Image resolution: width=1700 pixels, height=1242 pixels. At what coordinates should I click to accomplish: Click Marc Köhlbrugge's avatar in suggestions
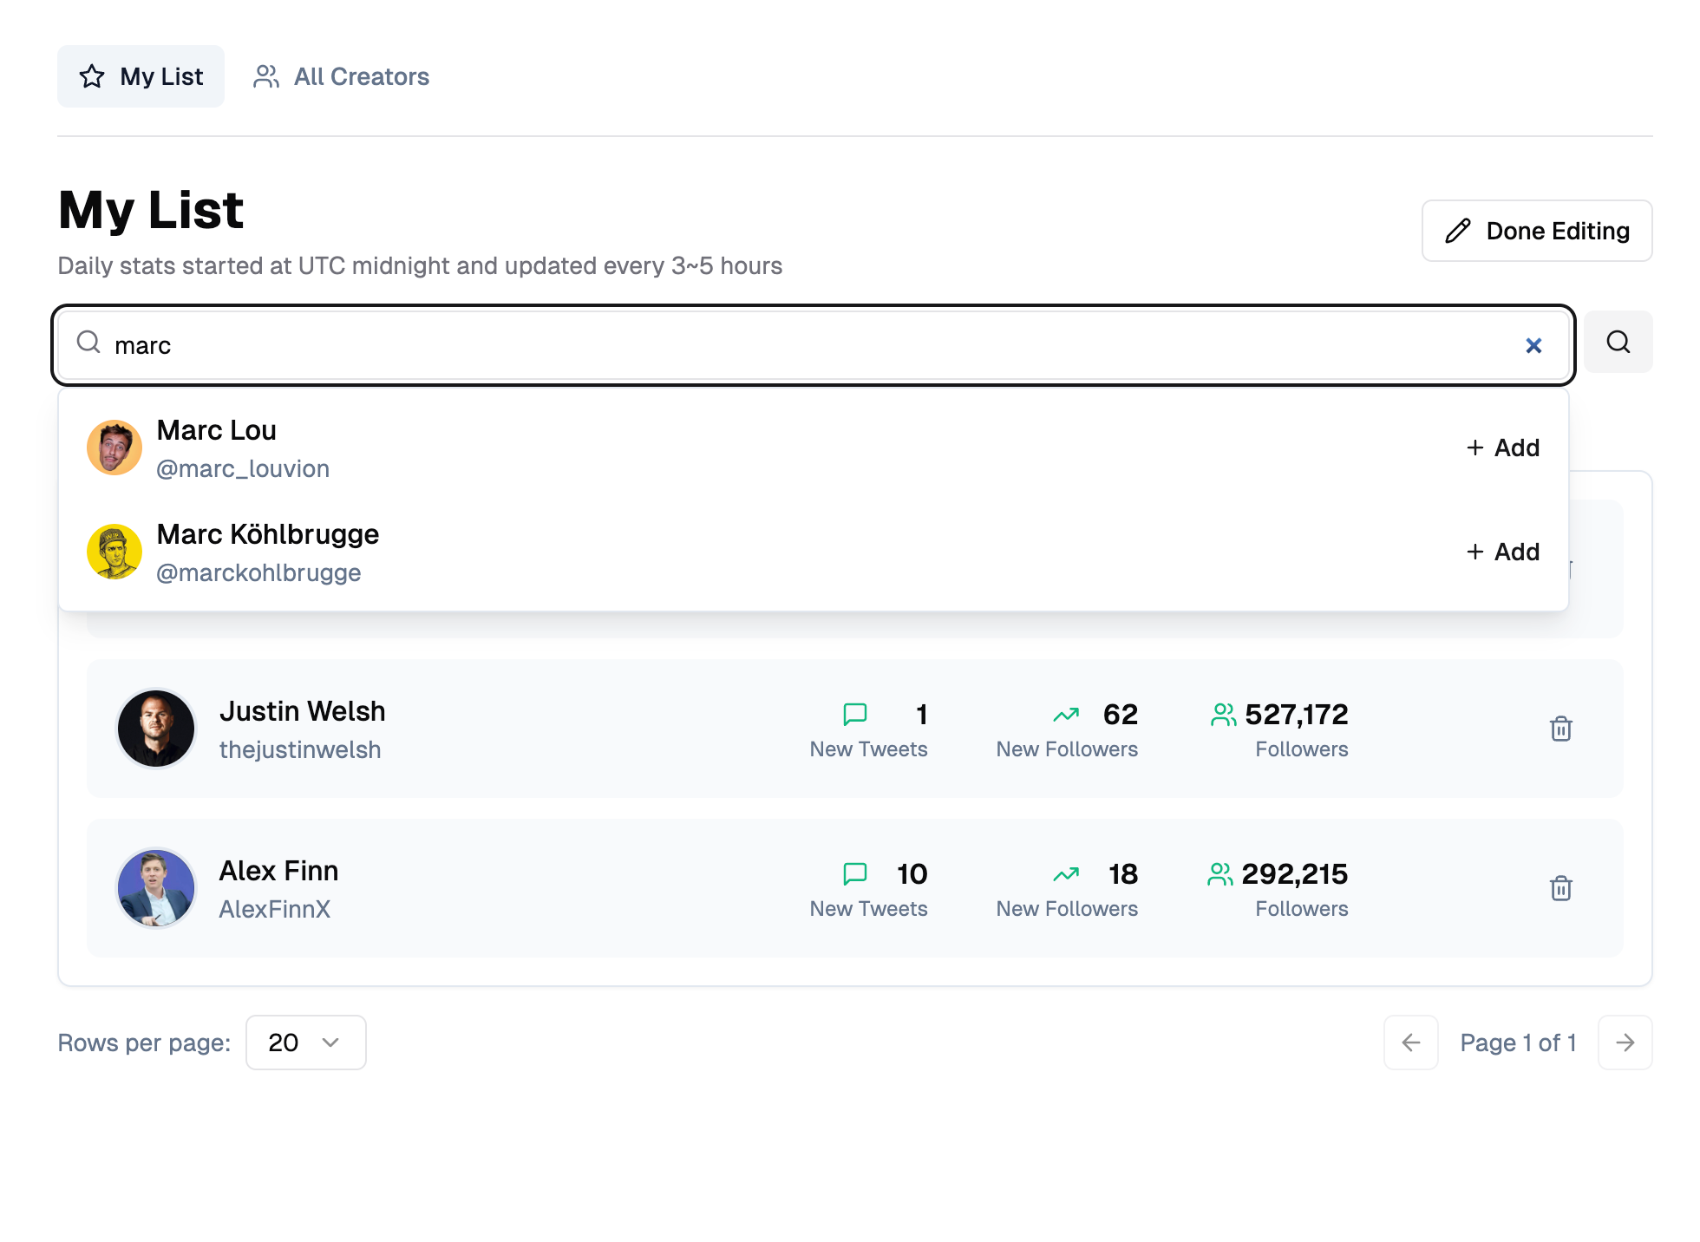pos(114,552)
